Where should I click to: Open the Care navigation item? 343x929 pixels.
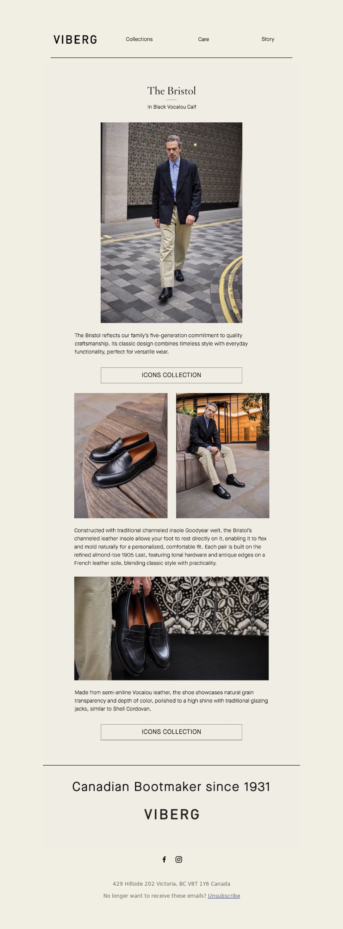click(x=204, y=39)
